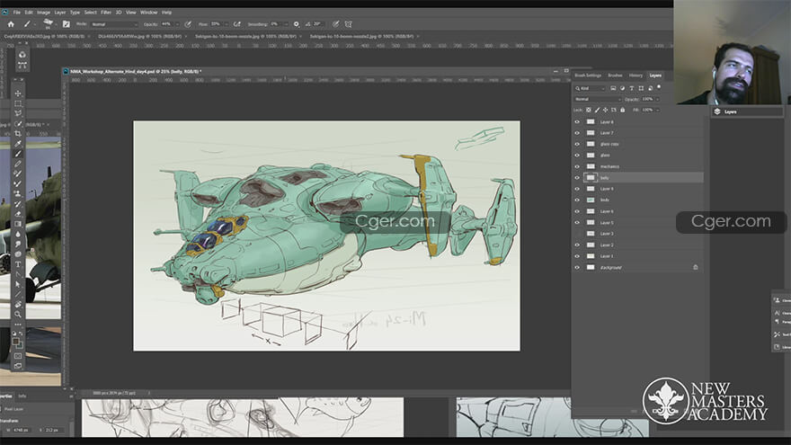Hide the body layer
This screenshot has width=791, height=445.
click(577, 200)
